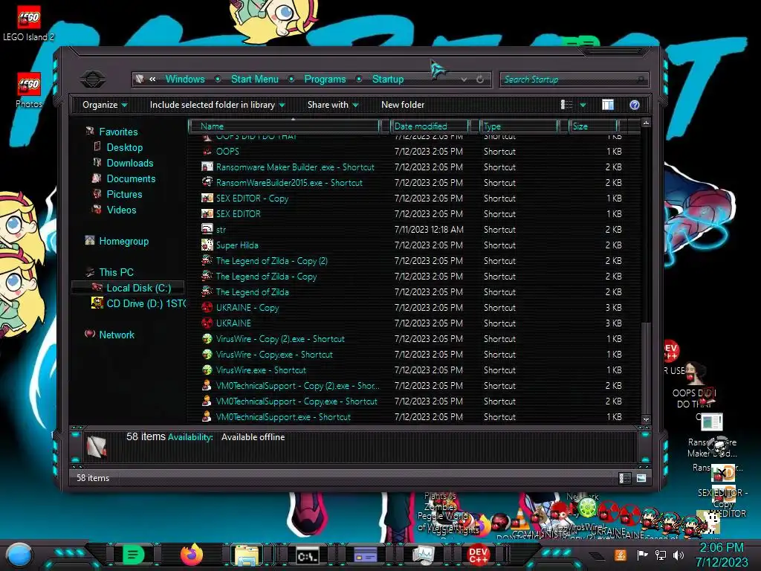Click the scroll down arrow of file list
Image resolution: width=761 pixels, height=571 pixels.
click(646, 419)
